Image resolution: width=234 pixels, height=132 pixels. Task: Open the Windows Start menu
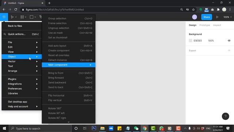coord(4,128)
